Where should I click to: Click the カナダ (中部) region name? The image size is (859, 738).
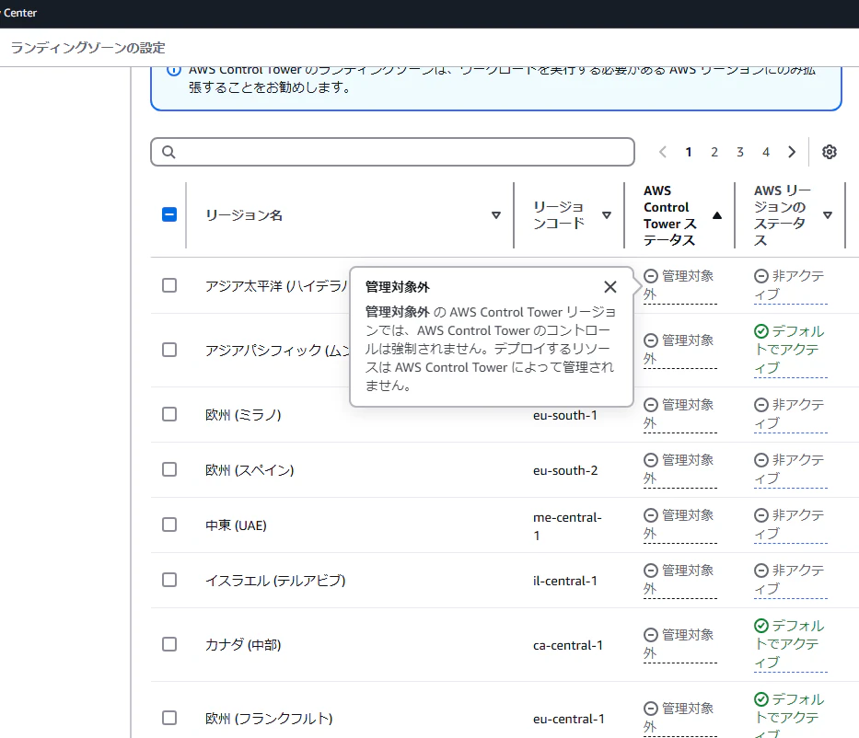[x=243, y=645]
